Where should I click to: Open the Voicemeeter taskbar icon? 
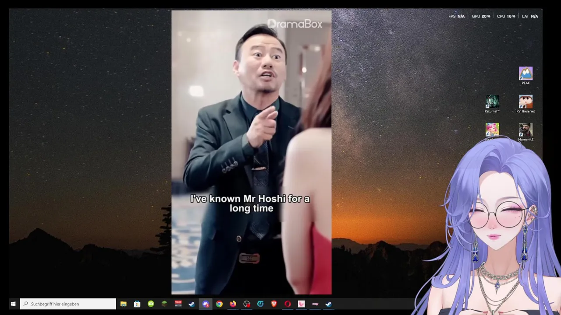[178, 304]
